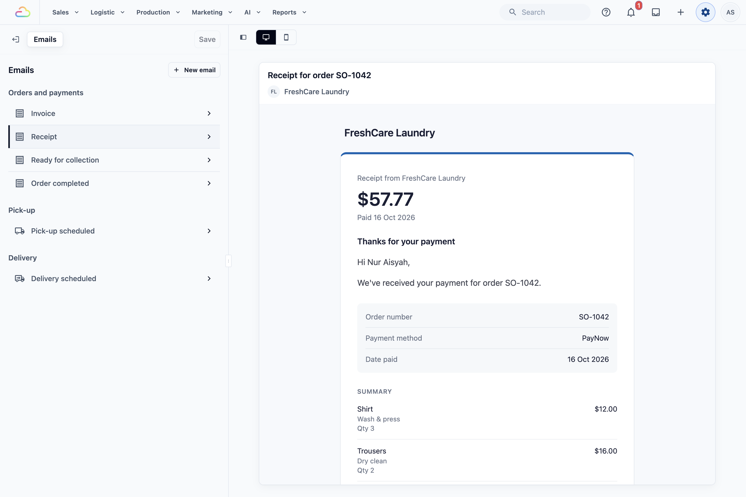746x497 pixels.
Task: Click the "$57.77" amount text
Action: [x=385, y=199]
